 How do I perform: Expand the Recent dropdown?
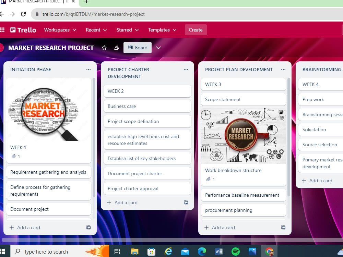(x=96, y=30)
